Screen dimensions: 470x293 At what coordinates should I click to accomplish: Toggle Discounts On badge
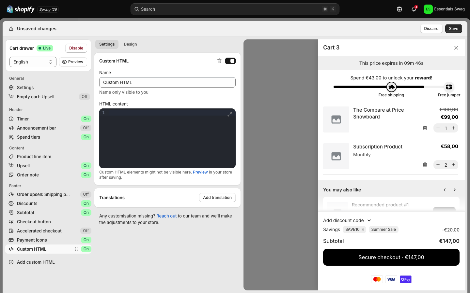coord(86,203)
